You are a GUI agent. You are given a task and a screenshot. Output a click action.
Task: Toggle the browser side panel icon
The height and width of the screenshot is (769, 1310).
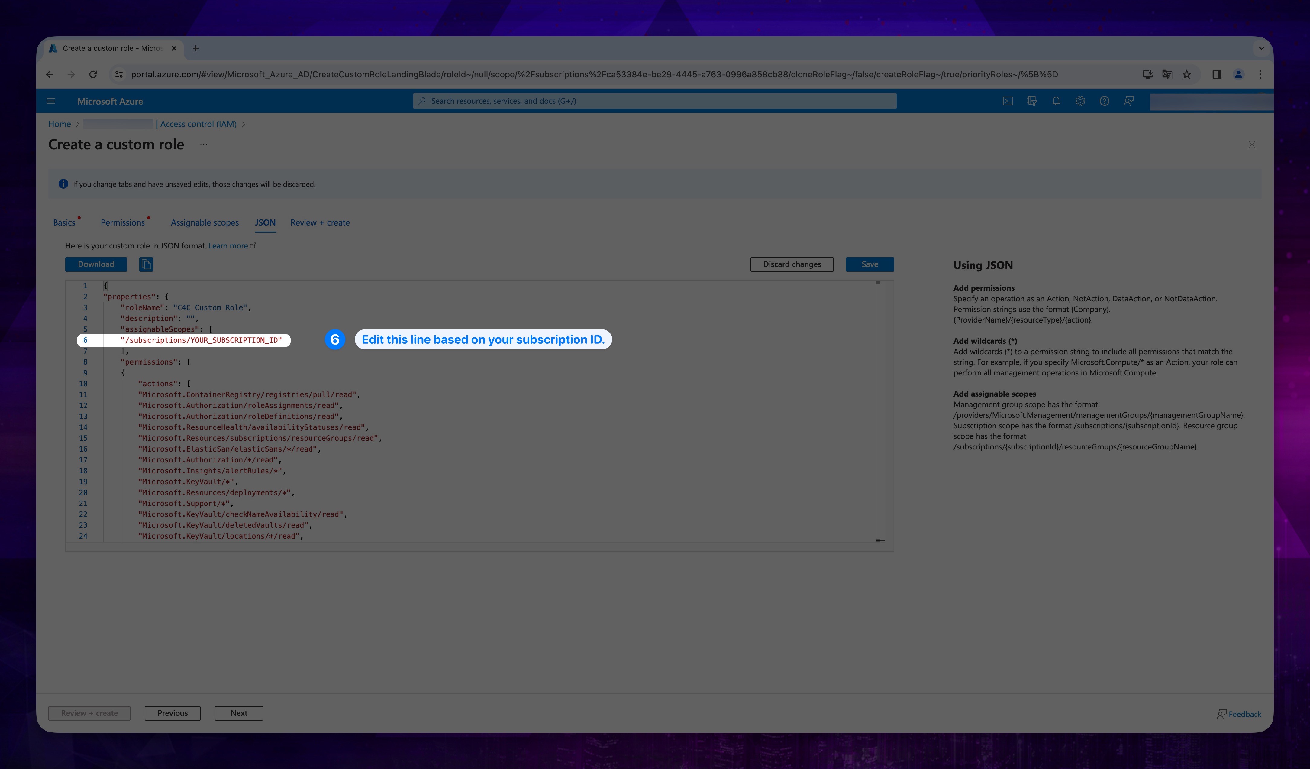1216,74
